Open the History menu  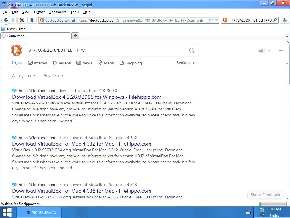click(39, 12)
